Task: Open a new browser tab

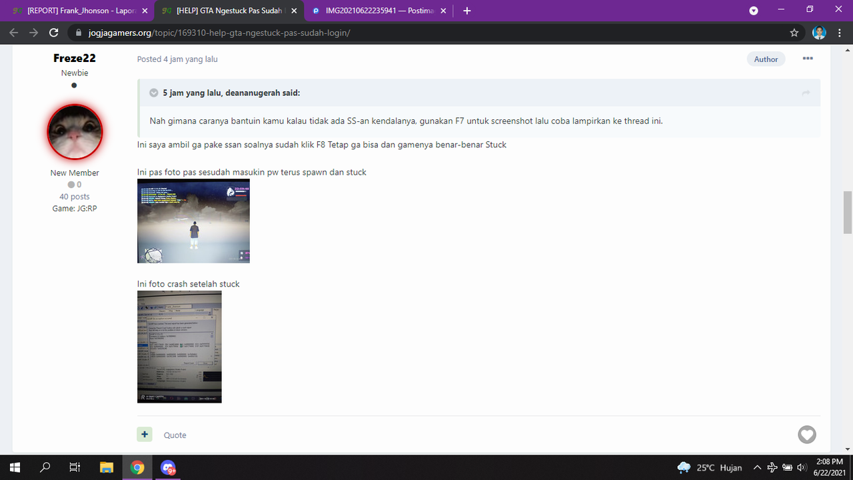Action: [467, 11]
